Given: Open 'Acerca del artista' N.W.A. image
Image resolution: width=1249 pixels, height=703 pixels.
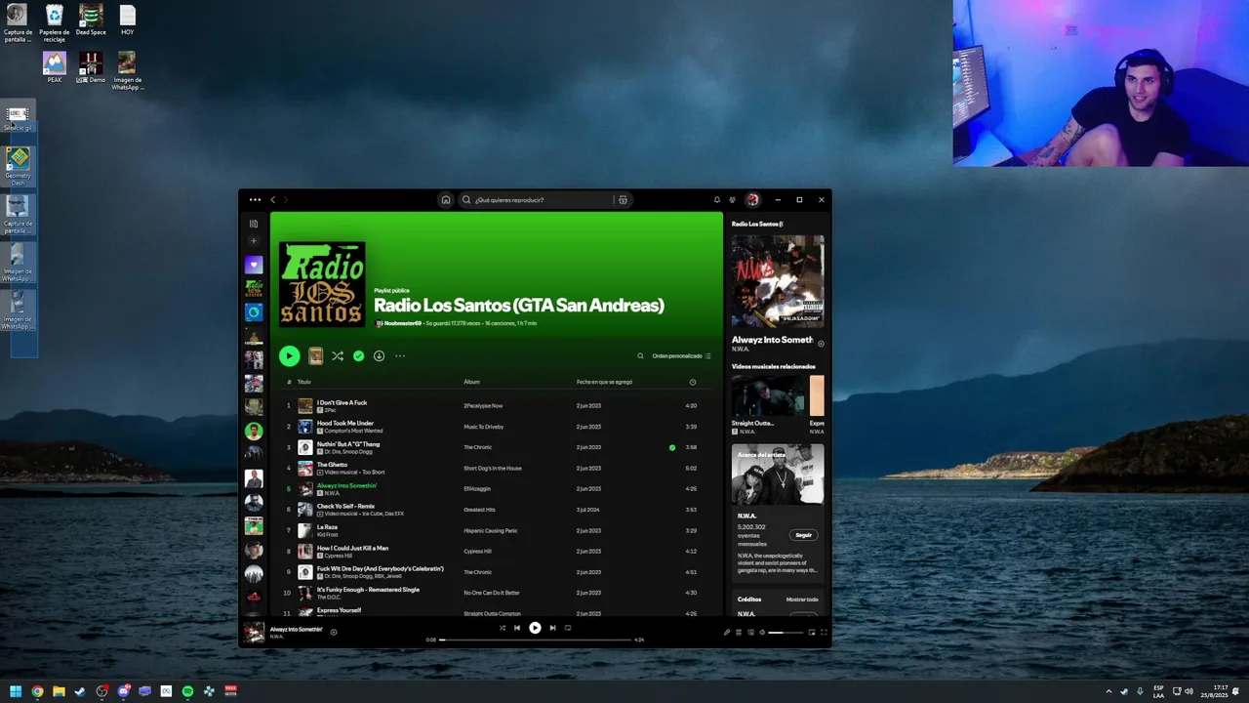Looking at the screenshot, I should pyautogui.click(x=778, y=475).
